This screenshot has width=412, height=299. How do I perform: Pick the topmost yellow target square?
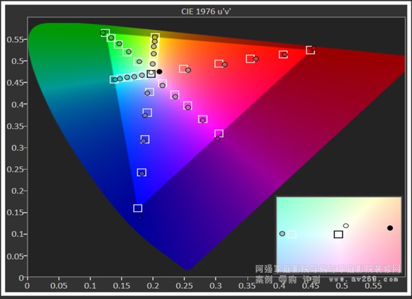coord(155,37)
